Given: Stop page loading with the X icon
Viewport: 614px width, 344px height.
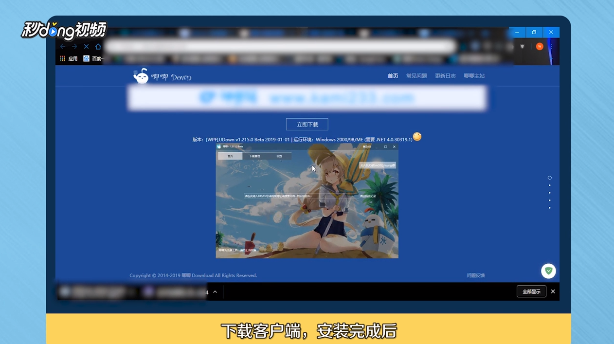Looking at the screenshot, I should (86, 47).
